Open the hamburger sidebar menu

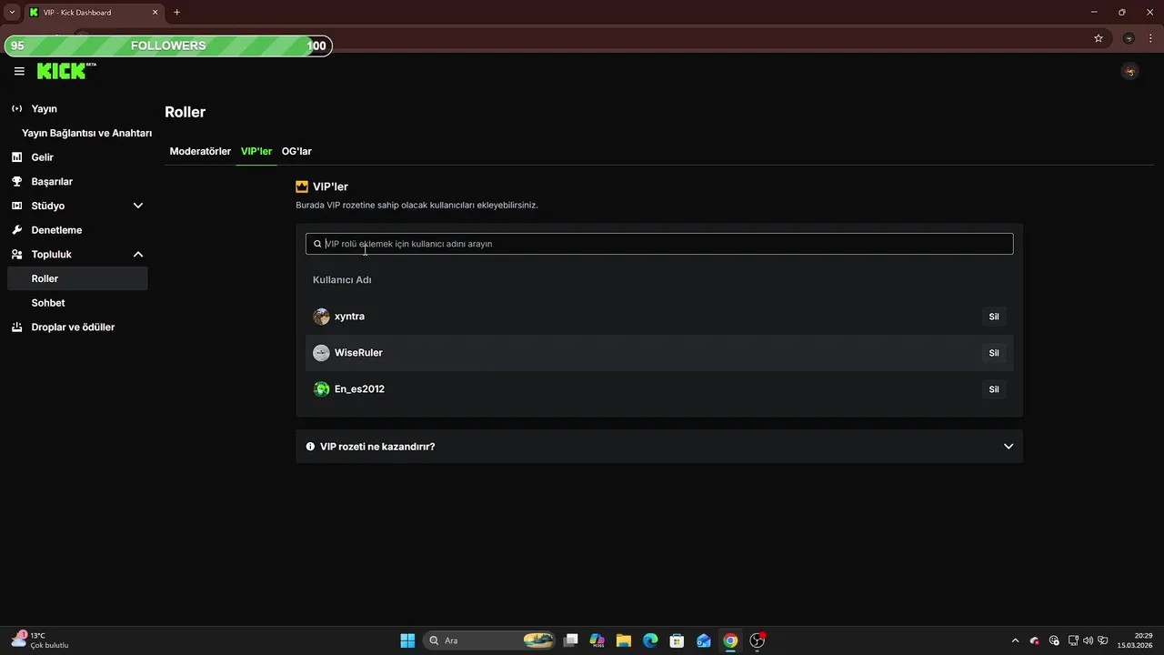[x=19, y=71]
